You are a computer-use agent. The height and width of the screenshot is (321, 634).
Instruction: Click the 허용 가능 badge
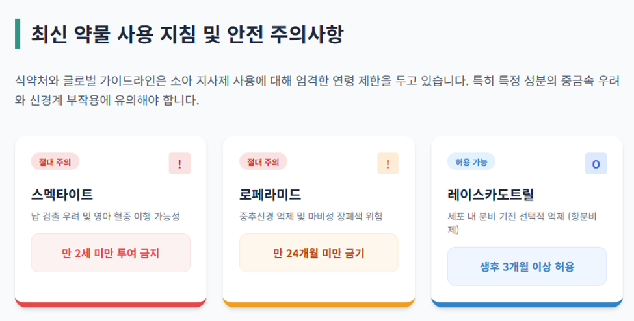point(471,161)
